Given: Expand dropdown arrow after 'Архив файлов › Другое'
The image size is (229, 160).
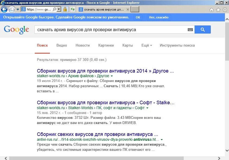Looking at the screenshot, I should tap(112, 76).
